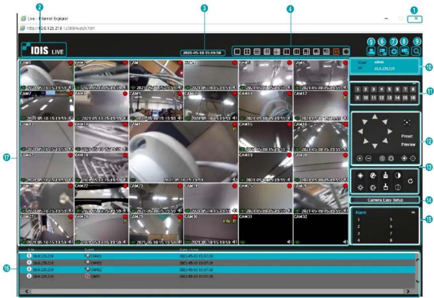Toggle camera button 12 in number panel
This screenshot has width=434, height=298.
pyautogui.click(x=381, y=98)
